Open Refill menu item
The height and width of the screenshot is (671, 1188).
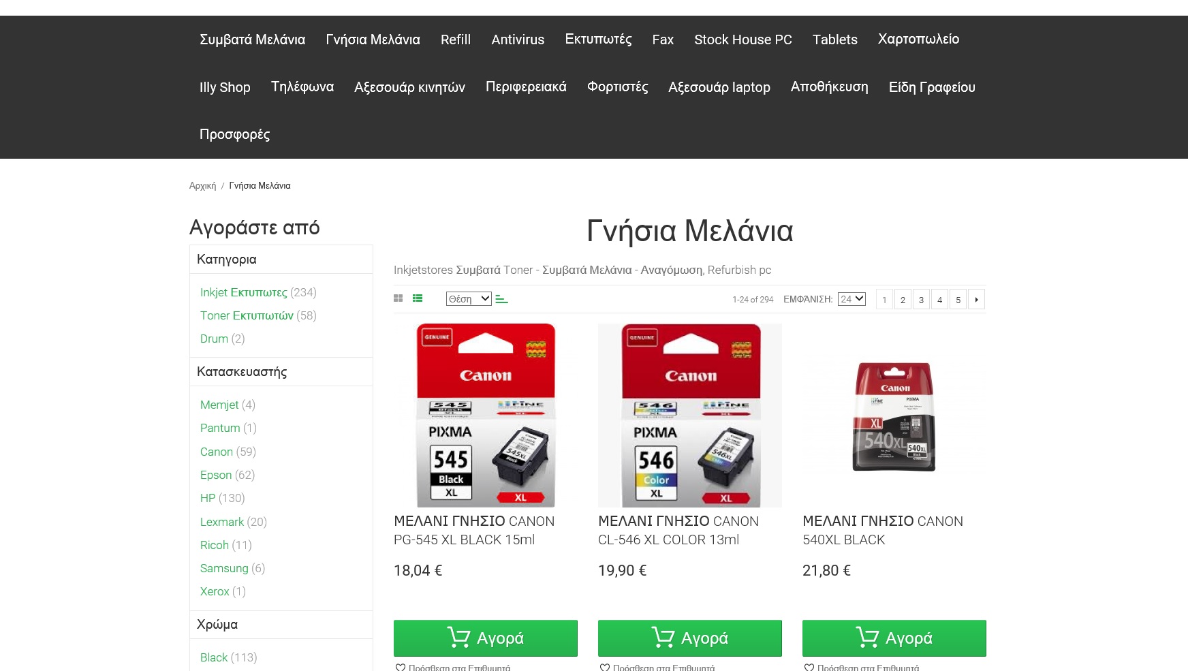point(456,40)
